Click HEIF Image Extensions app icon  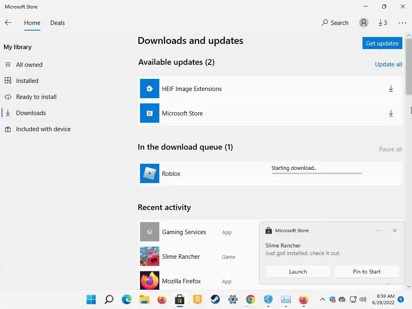(150, 89)
